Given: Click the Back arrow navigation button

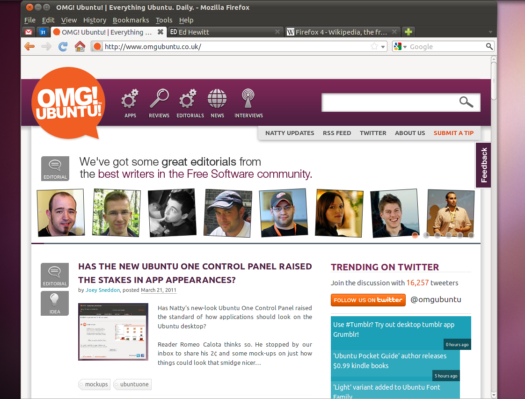Looking at the screenshot, I should 29,46.
